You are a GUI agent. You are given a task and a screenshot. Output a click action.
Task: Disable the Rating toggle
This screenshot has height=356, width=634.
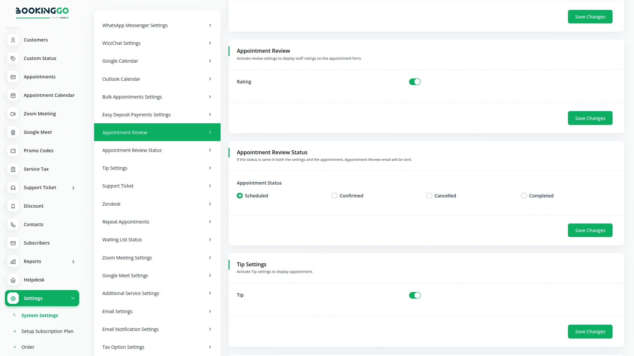[x=415, y=81]
